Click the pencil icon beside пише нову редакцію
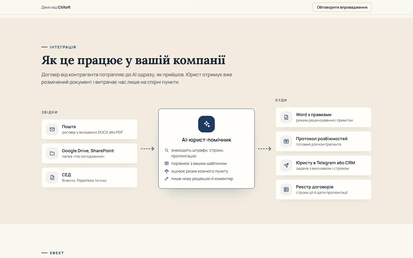The image size is (413, 258). point(167,179)
